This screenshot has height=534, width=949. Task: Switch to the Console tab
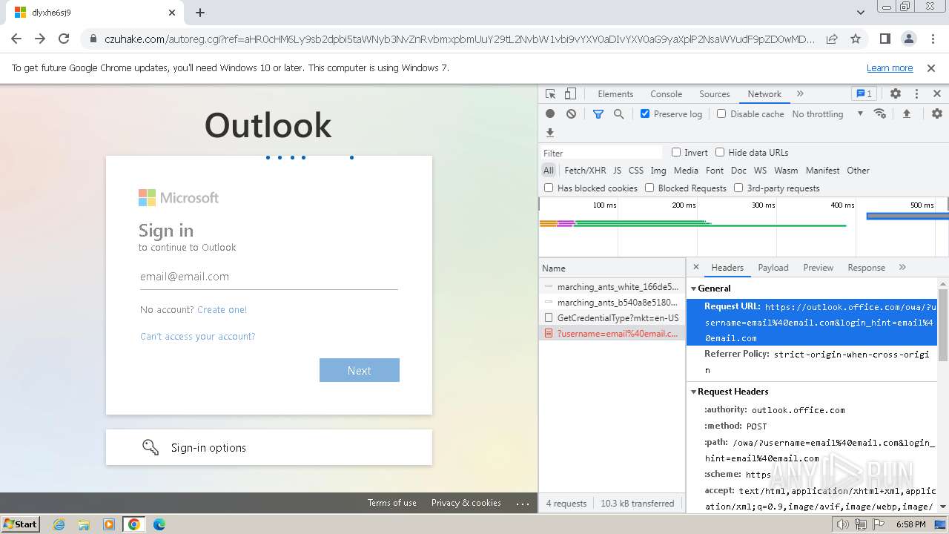coord(666,94)
